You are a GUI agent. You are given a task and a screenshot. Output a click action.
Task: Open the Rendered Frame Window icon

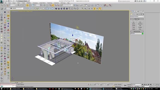(x=98, y=5)
